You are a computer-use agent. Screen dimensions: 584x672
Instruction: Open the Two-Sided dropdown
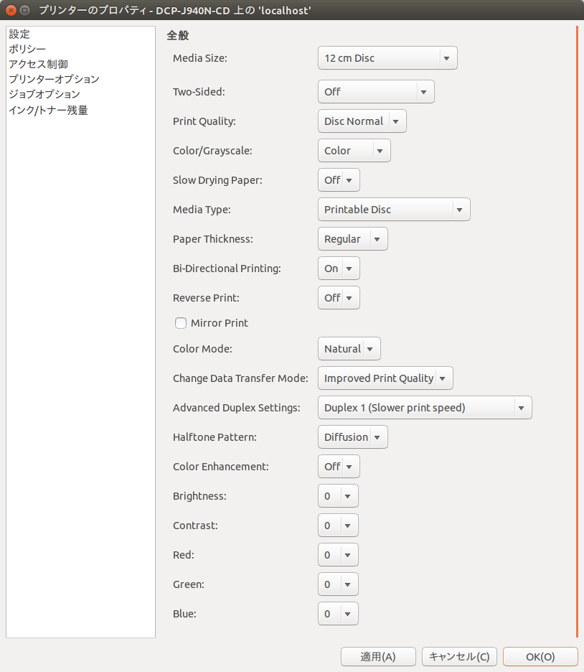click(376, 92)
